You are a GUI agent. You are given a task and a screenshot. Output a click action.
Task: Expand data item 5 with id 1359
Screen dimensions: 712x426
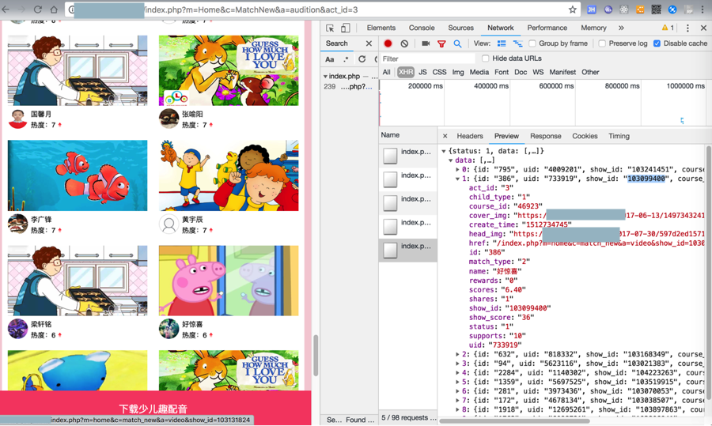(x=458, y=382)
